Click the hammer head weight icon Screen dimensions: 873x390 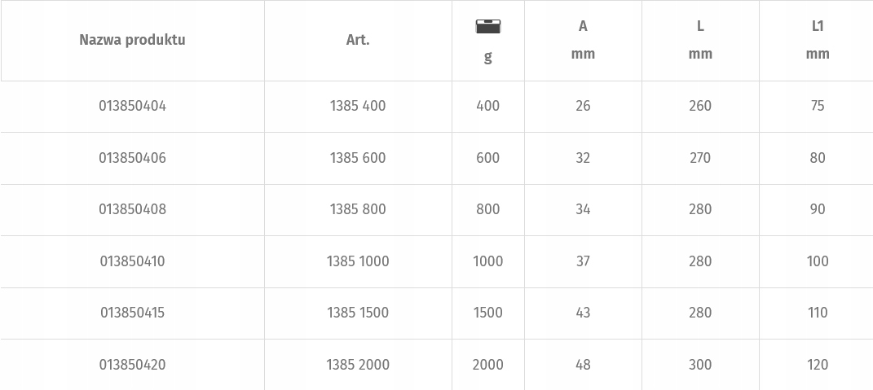point(487,26)
